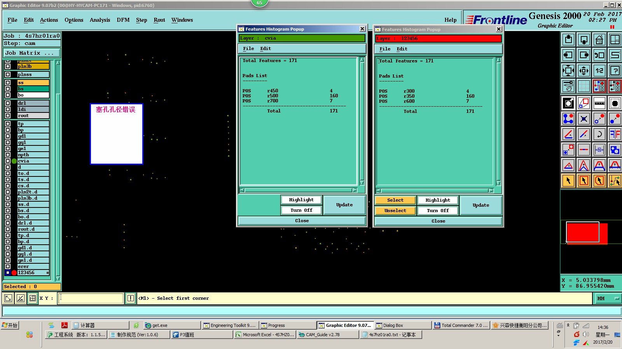Click the scroll-down arrow in the cvia histogram list
The image size is (622, 349).
point(362,183)
